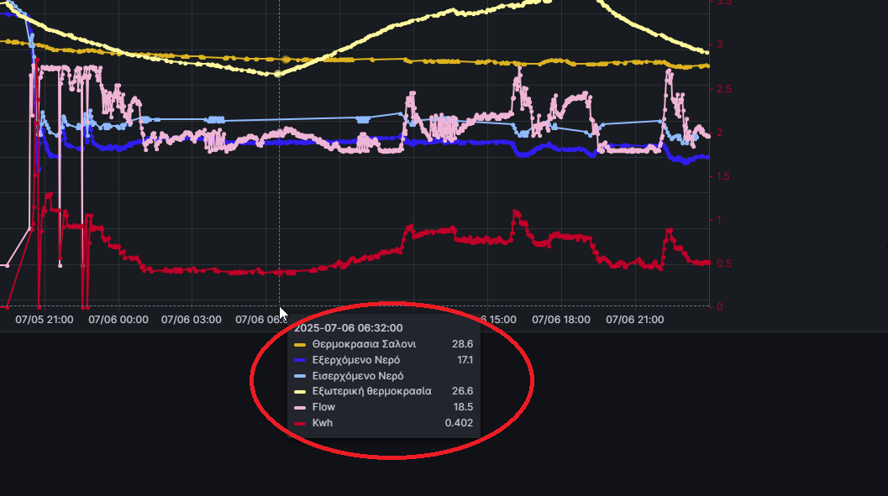Click the Θερμοκρασία Σαλονι series label
The width and height of the screenshot is (888, 496).
(364, 344)
